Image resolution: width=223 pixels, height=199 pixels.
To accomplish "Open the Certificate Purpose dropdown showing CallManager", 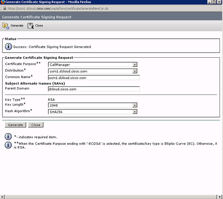I will [93, 64].
